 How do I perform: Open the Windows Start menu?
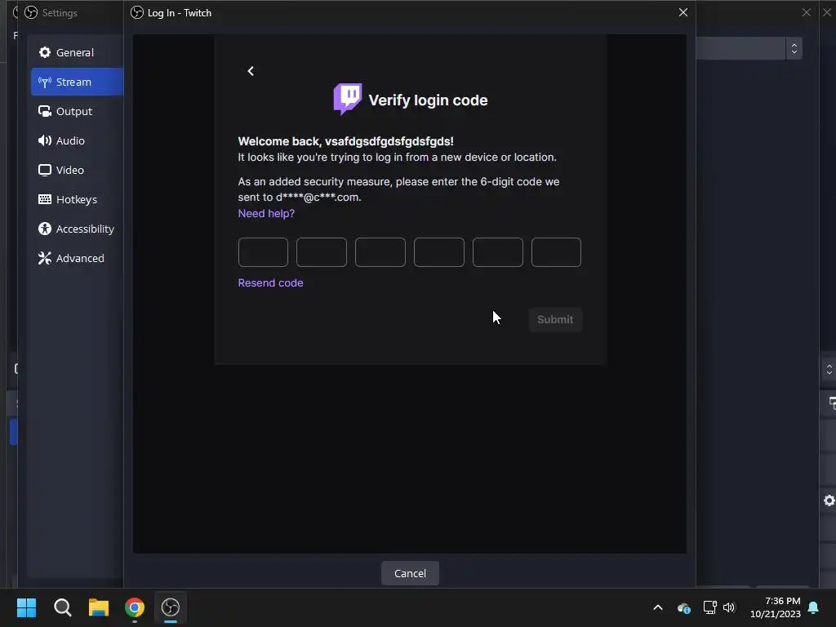click(26, 607)
